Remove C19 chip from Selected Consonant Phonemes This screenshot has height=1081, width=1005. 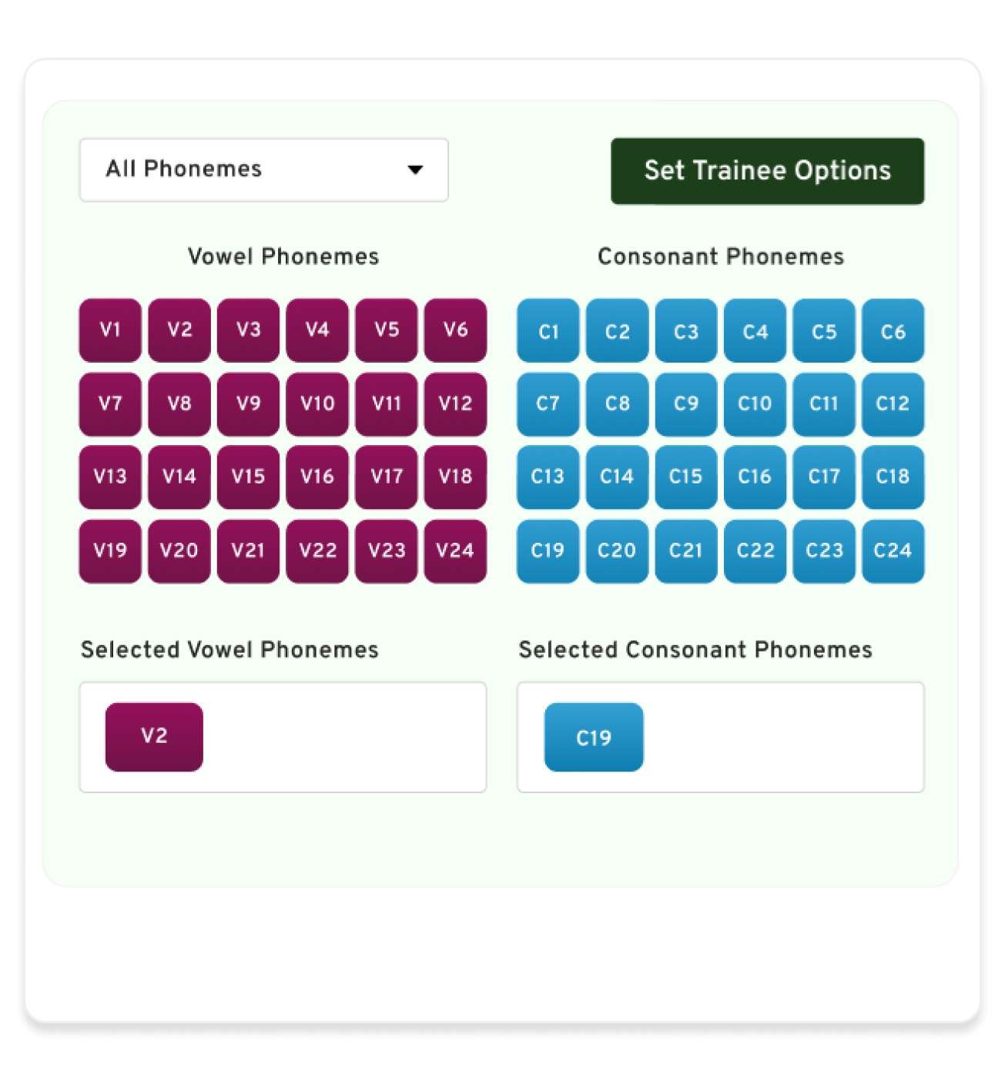[594, 737]
